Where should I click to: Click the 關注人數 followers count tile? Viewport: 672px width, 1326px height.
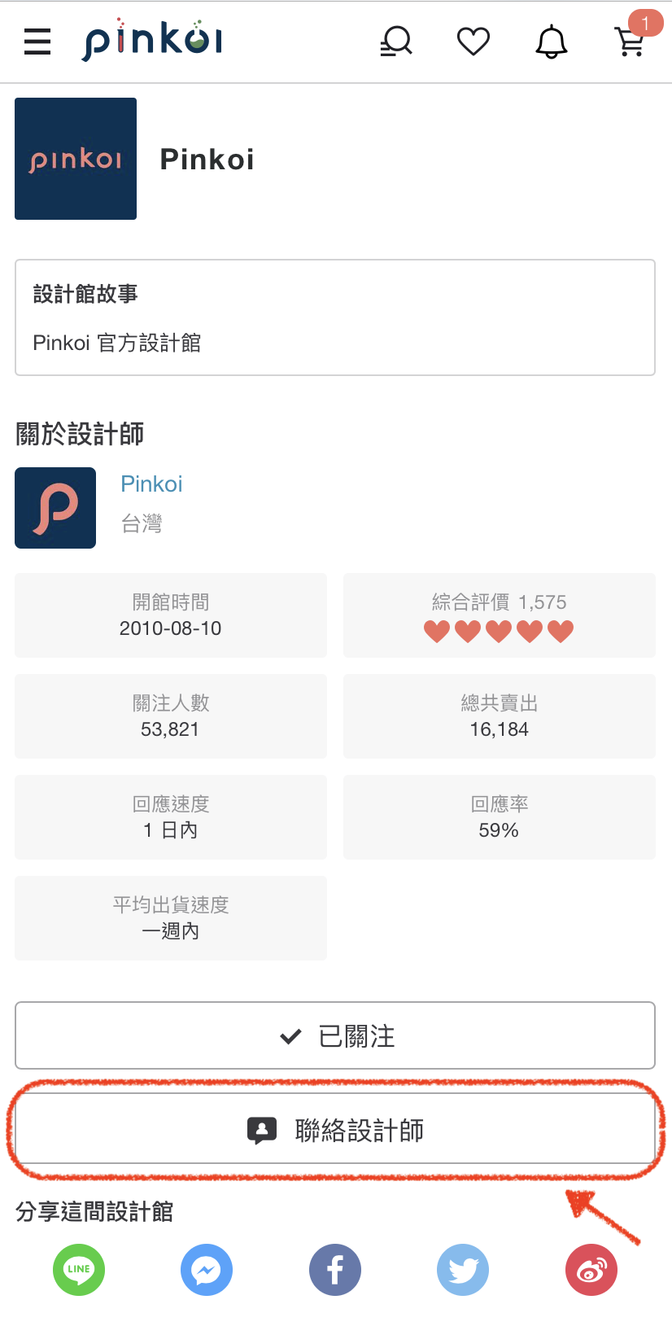point(171,716)
